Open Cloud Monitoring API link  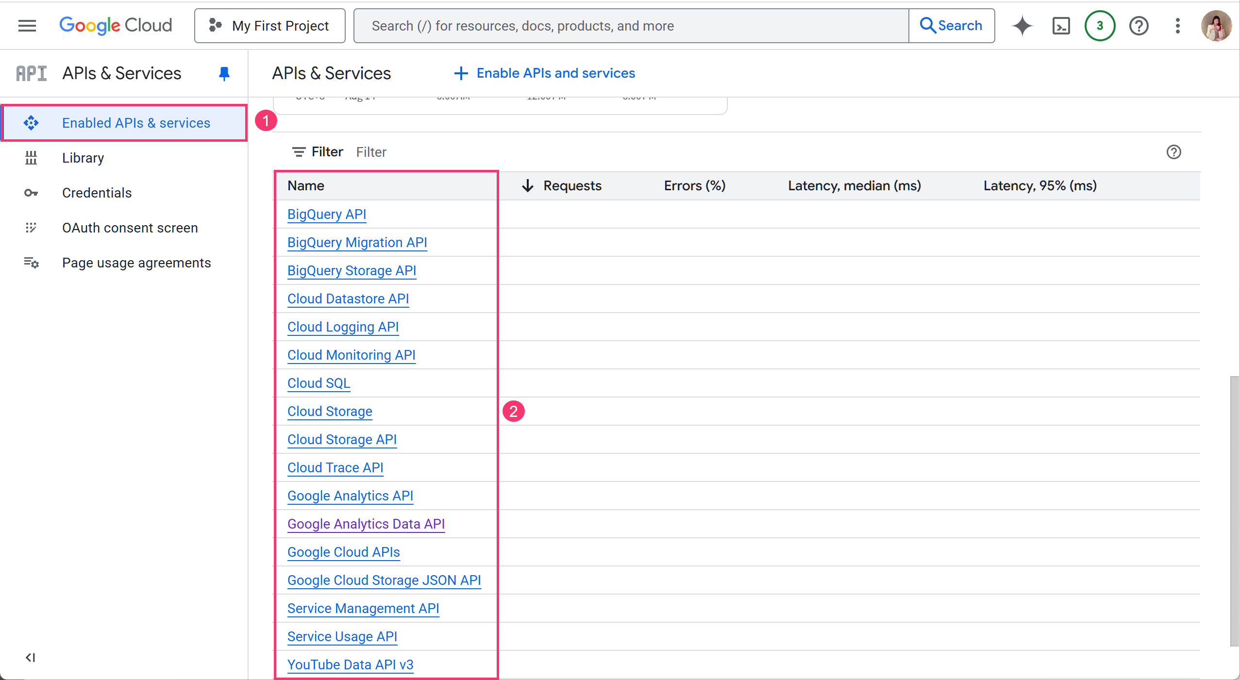click(352, 355)
